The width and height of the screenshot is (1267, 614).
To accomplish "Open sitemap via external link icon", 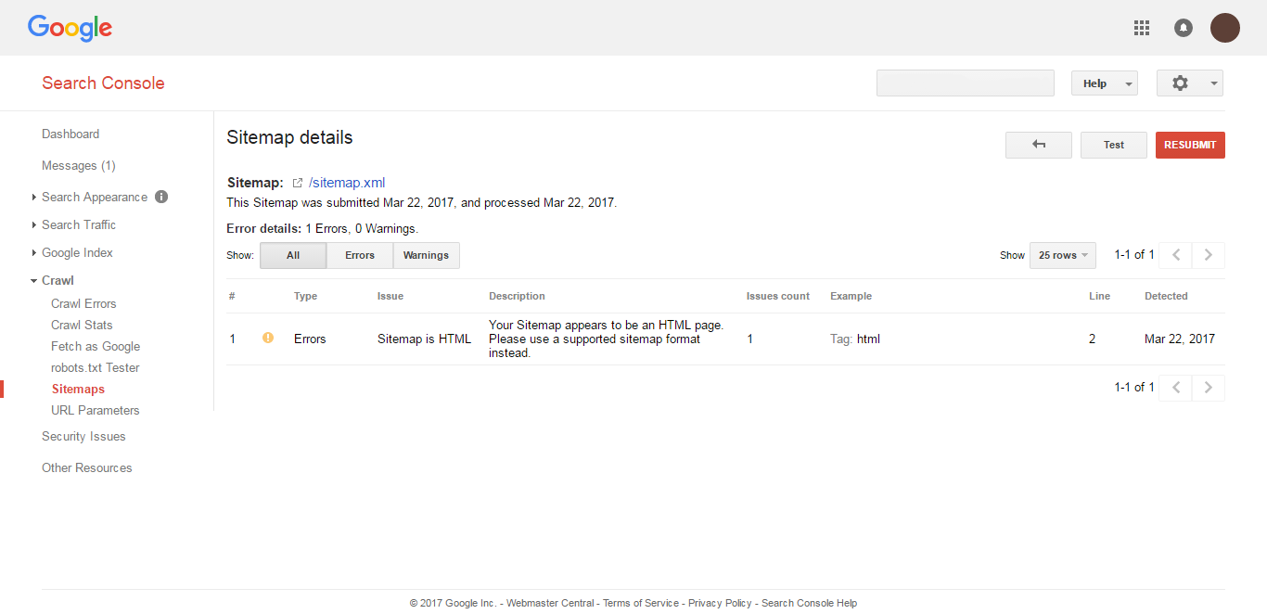I will [298, 183].
